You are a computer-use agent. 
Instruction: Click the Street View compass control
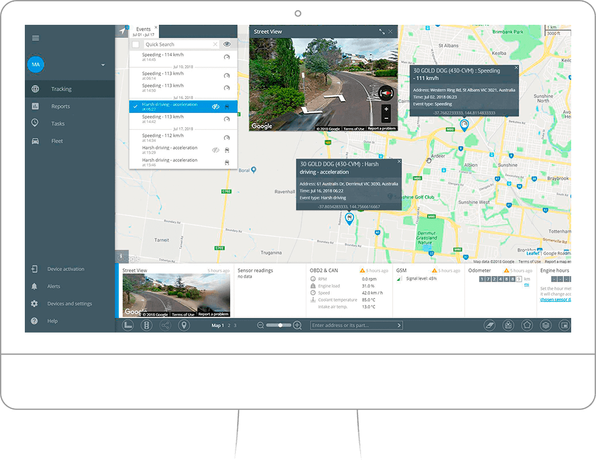[385, 93]
